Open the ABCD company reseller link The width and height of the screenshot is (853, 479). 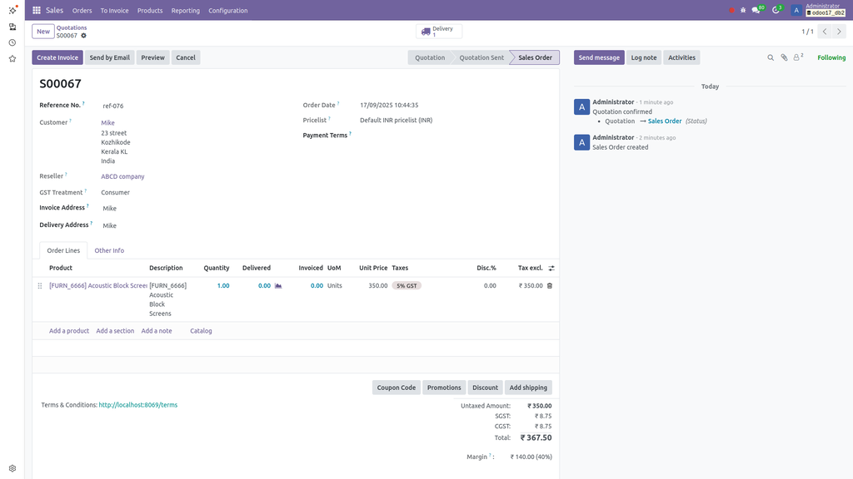(122, 175)
